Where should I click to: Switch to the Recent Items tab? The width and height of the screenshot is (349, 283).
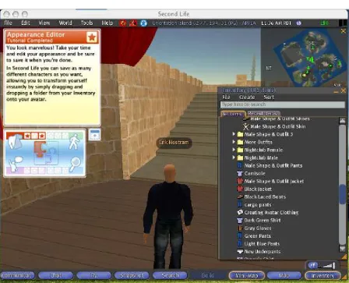[x=263, y=114]
